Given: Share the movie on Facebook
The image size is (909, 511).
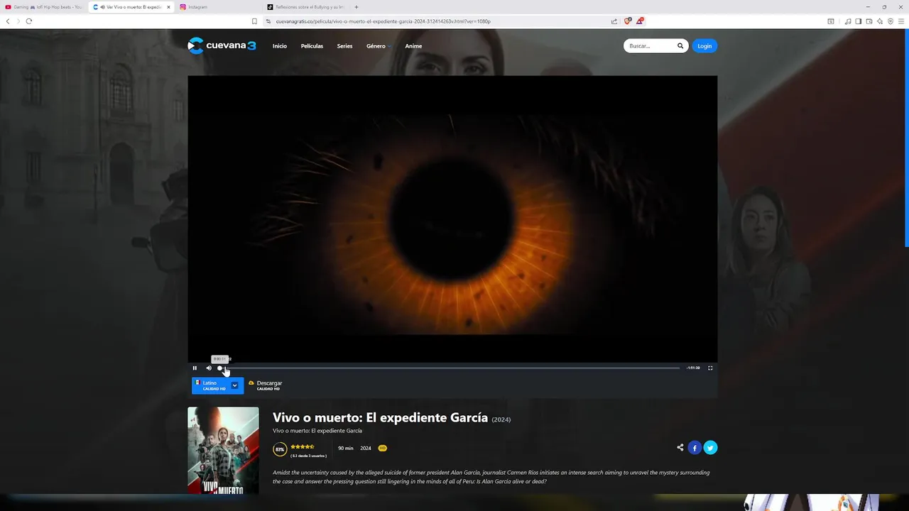Looking at the screenshot, I should coord(695,447).
